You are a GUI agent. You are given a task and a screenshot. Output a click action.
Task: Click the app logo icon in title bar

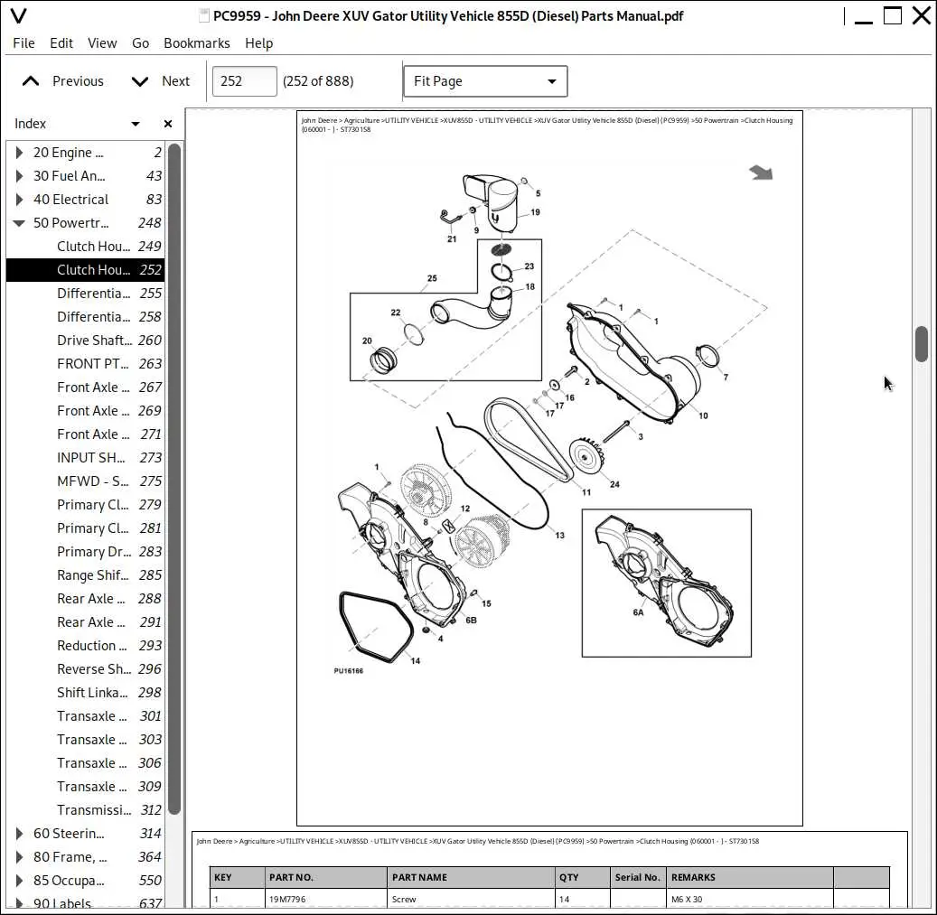(x=19, y=15)
